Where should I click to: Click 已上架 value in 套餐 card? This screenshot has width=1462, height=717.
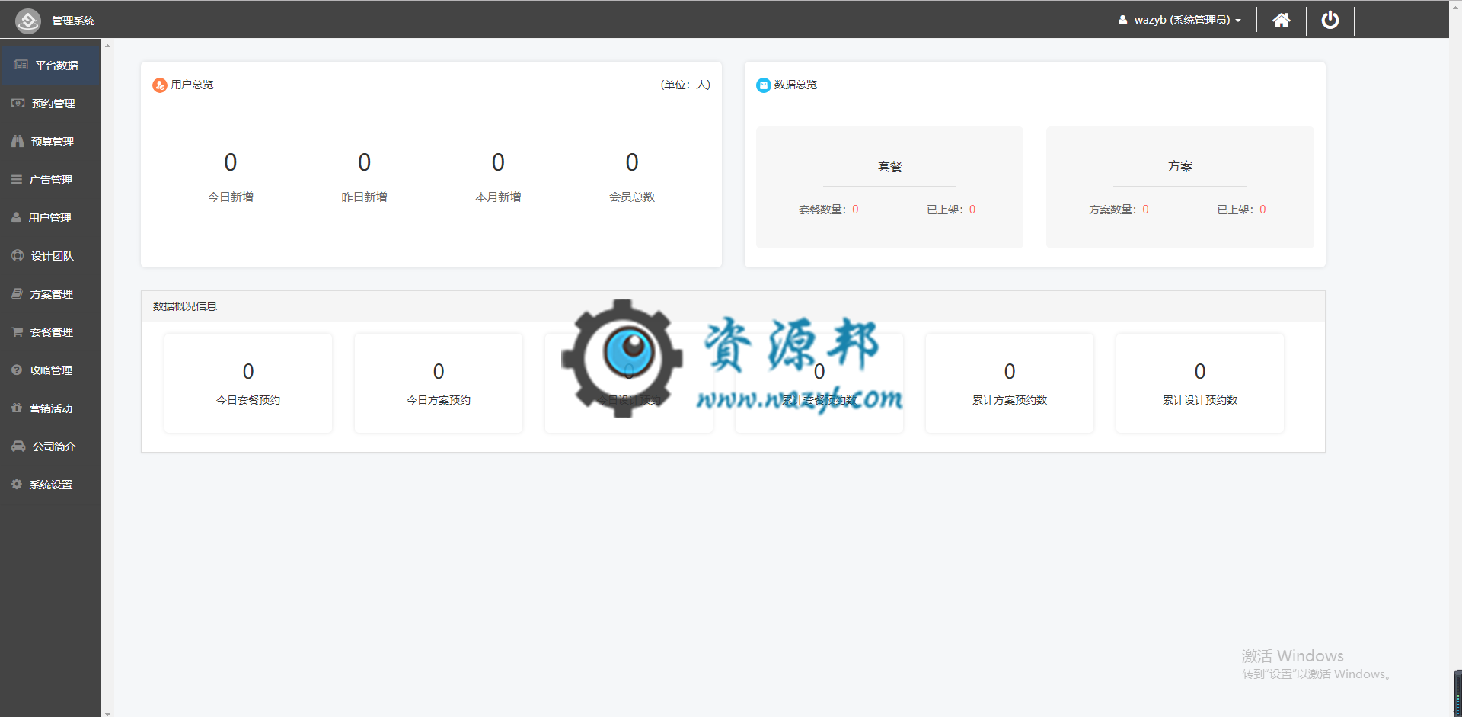tap(972, 210)
